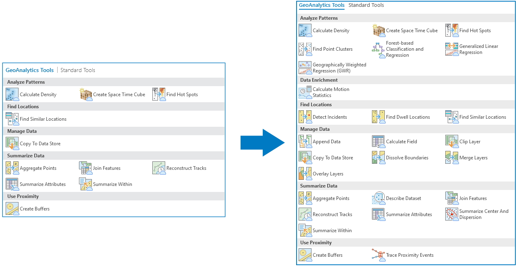This screenshot has height=268, width=517.
Task: Select Overlay Layers icon
Action: (x=305, y=174)
